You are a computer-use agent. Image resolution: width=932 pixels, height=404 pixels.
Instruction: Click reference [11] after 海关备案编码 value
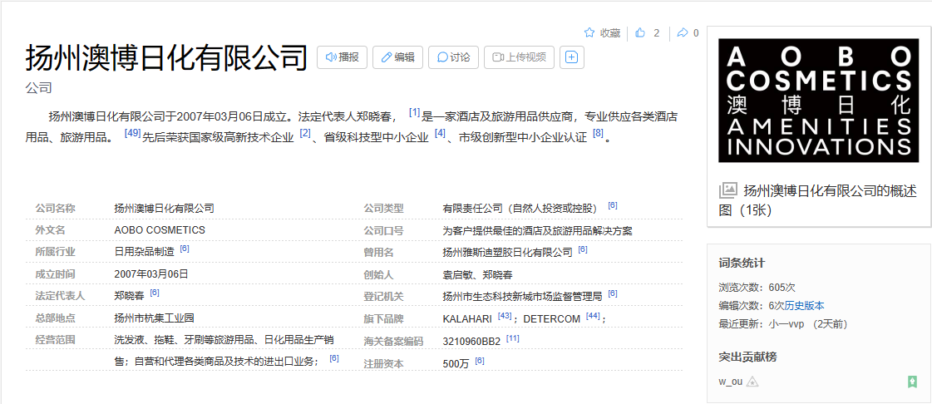513,338
